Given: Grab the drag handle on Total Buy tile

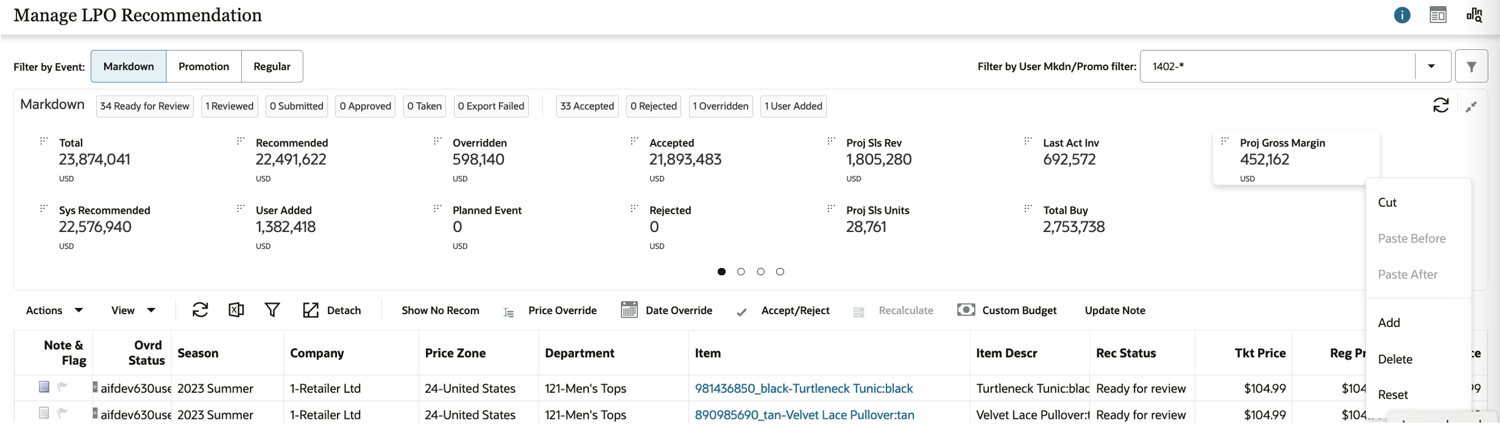Looking at the screenshot, I should tap(1028, 208).
